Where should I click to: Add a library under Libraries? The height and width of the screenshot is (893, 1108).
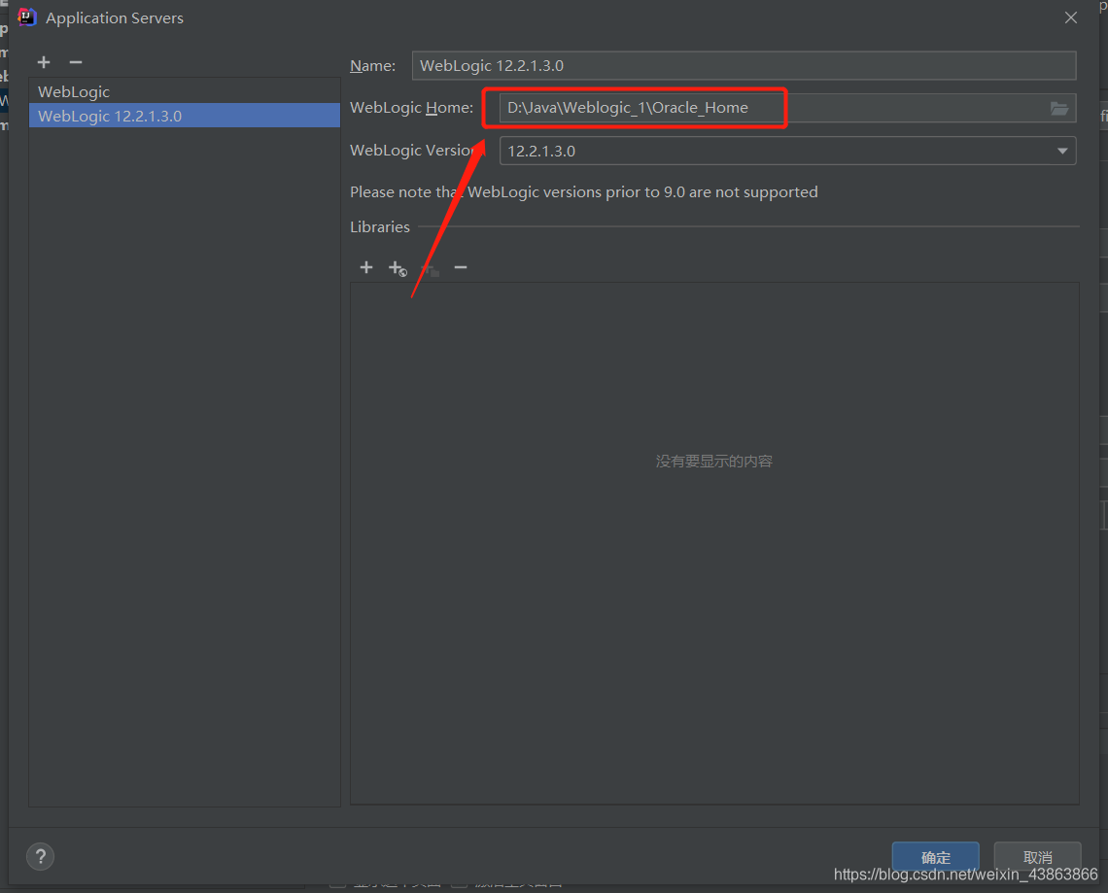[x=366, y=267]
